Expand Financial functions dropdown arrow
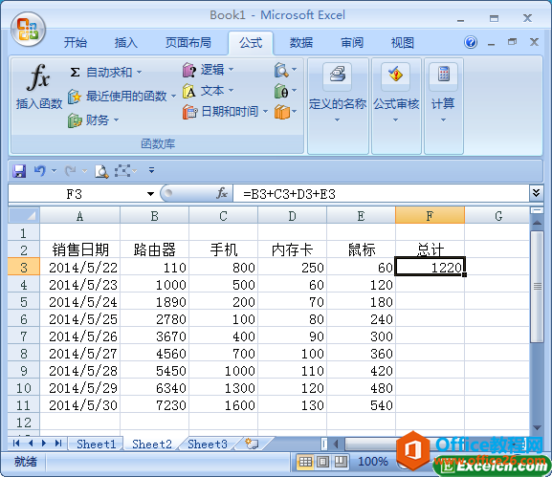This screenshot has width=552, height=477. click(116, 120)
